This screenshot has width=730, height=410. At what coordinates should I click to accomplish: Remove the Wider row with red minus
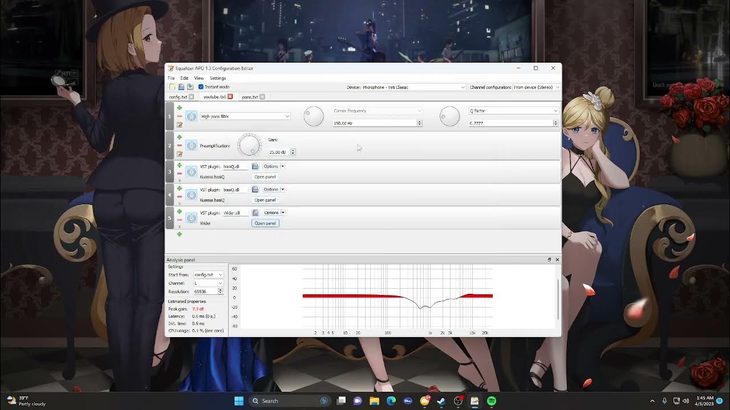(x=180, y=220)
